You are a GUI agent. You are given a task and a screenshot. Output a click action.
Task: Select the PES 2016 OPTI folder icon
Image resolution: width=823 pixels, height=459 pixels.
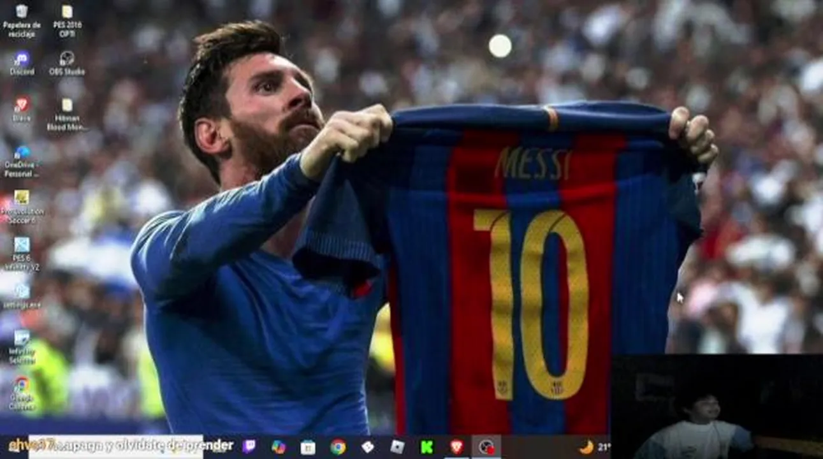67,20
